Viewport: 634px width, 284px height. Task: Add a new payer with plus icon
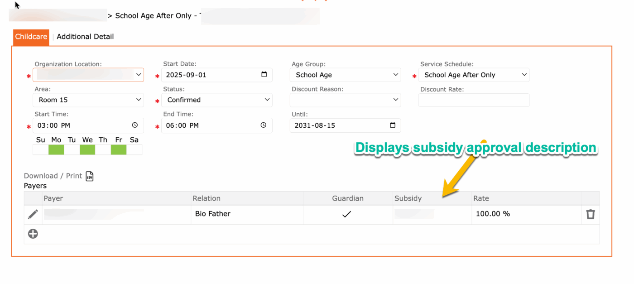[x=33, y=234]
